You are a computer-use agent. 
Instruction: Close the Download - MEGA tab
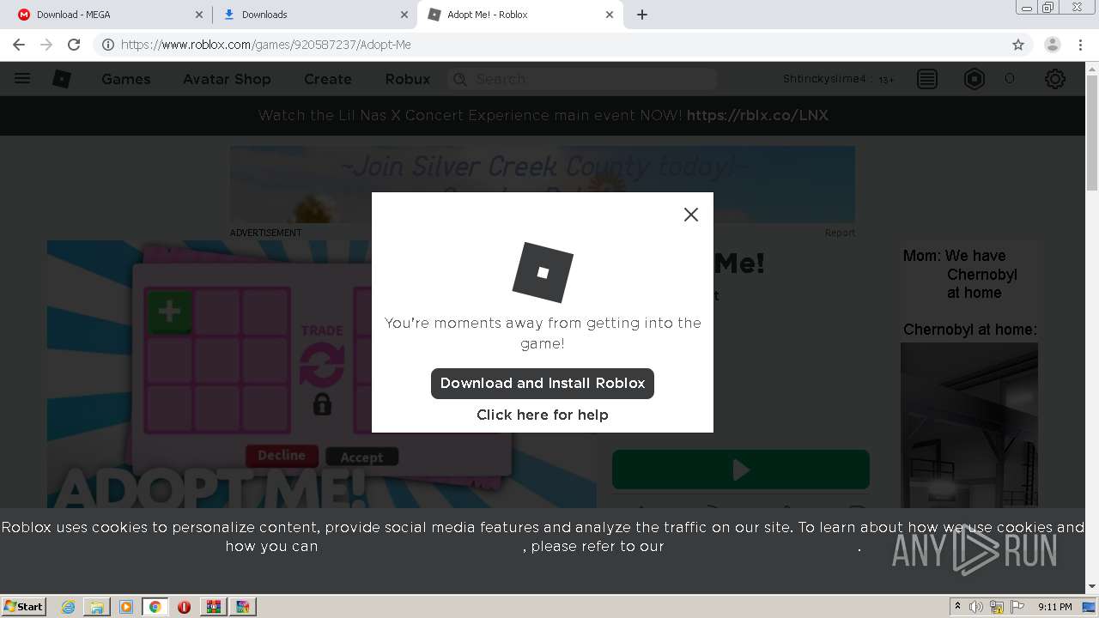[199, 15]
